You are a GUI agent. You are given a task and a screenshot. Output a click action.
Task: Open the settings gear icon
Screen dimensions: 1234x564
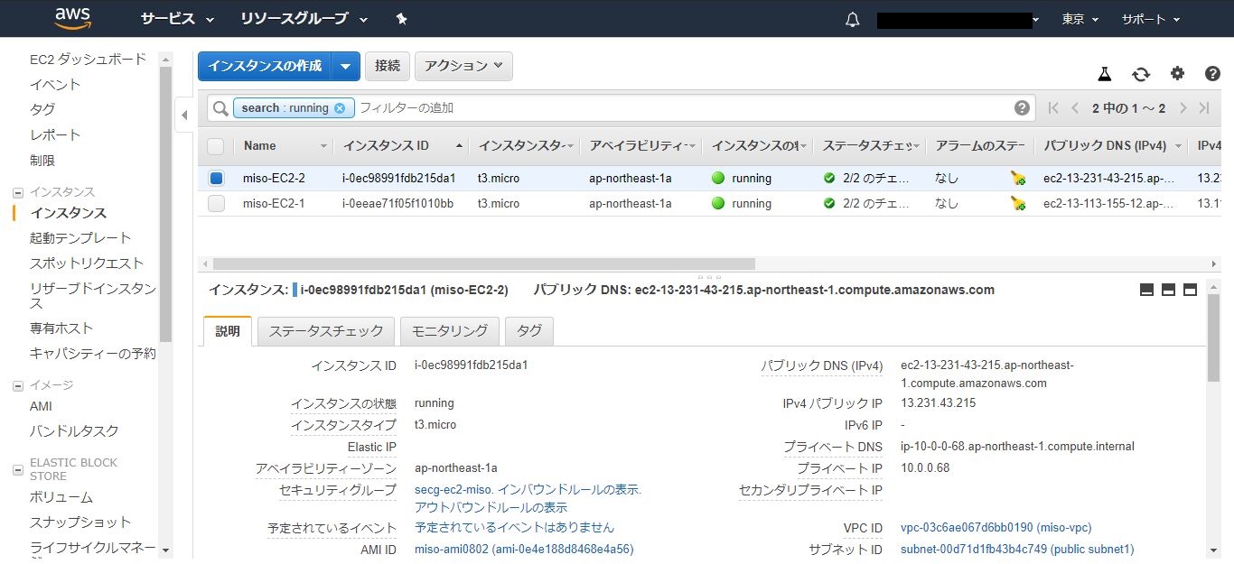pyautogui.click(x=1177, y=74)
